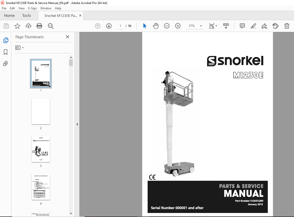The width and height of the screenshot is (294, 217).
Task: Click thumbnails scrollbar down arrow
Action: [x=71, y=213]
